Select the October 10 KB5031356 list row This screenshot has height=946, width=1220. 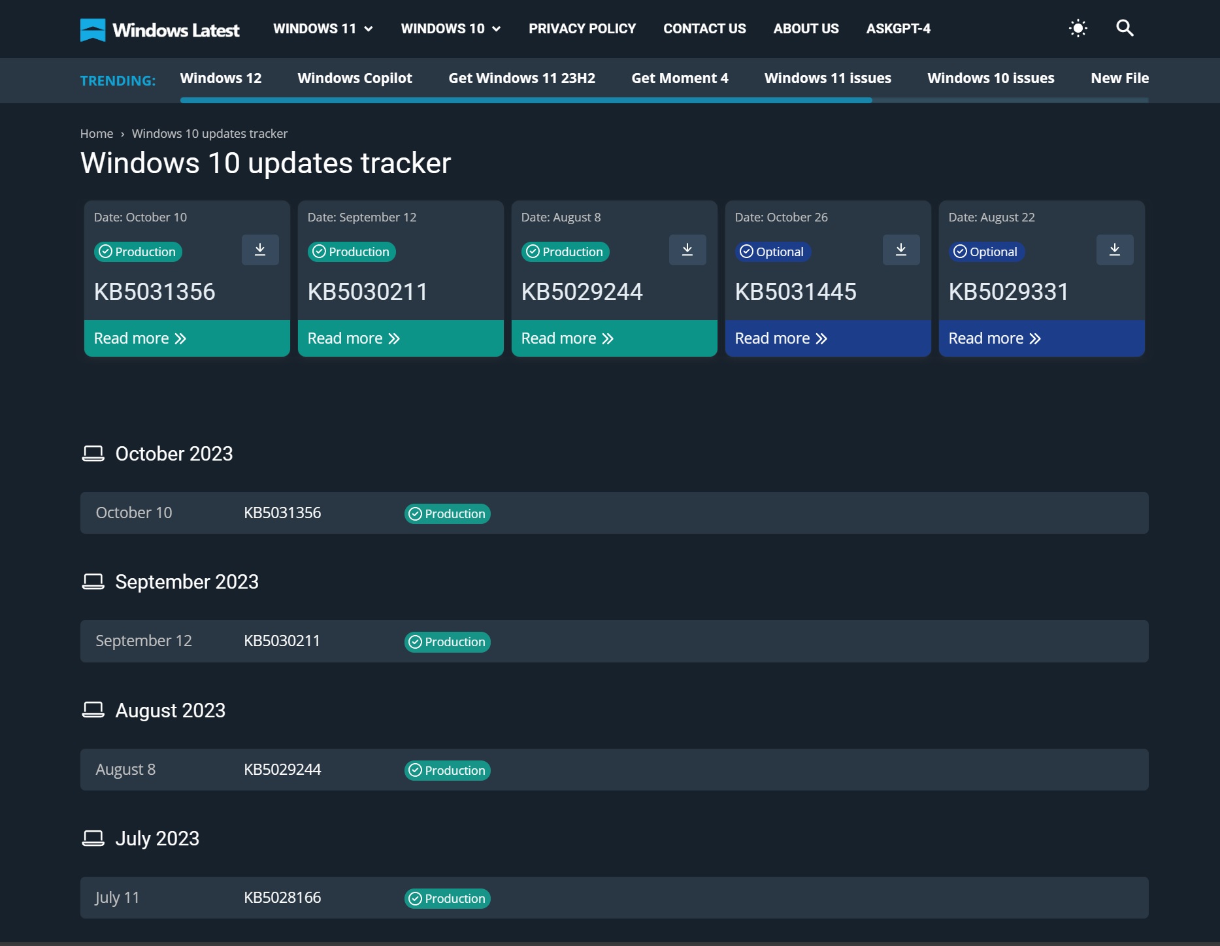click(614, 513)
